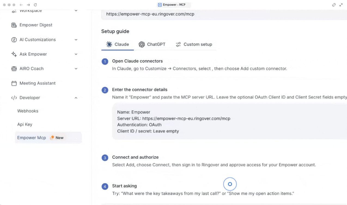The width and height of the screenshot is (347, 205).
Task: Open the Api Key page
Action: [x=25, y=124]
